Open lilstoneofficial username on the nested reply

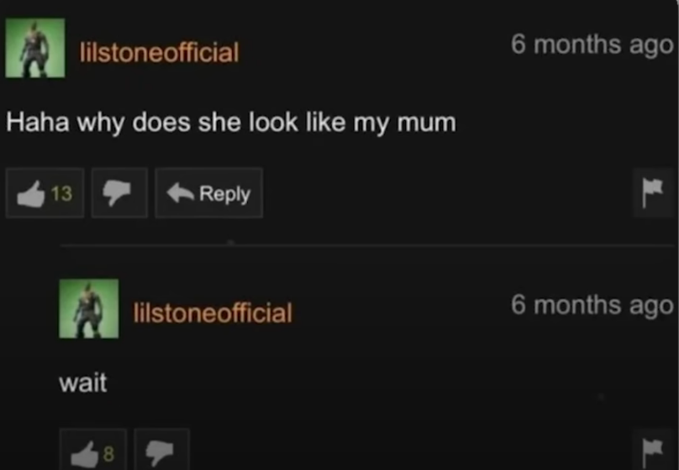tap(213, 313)
